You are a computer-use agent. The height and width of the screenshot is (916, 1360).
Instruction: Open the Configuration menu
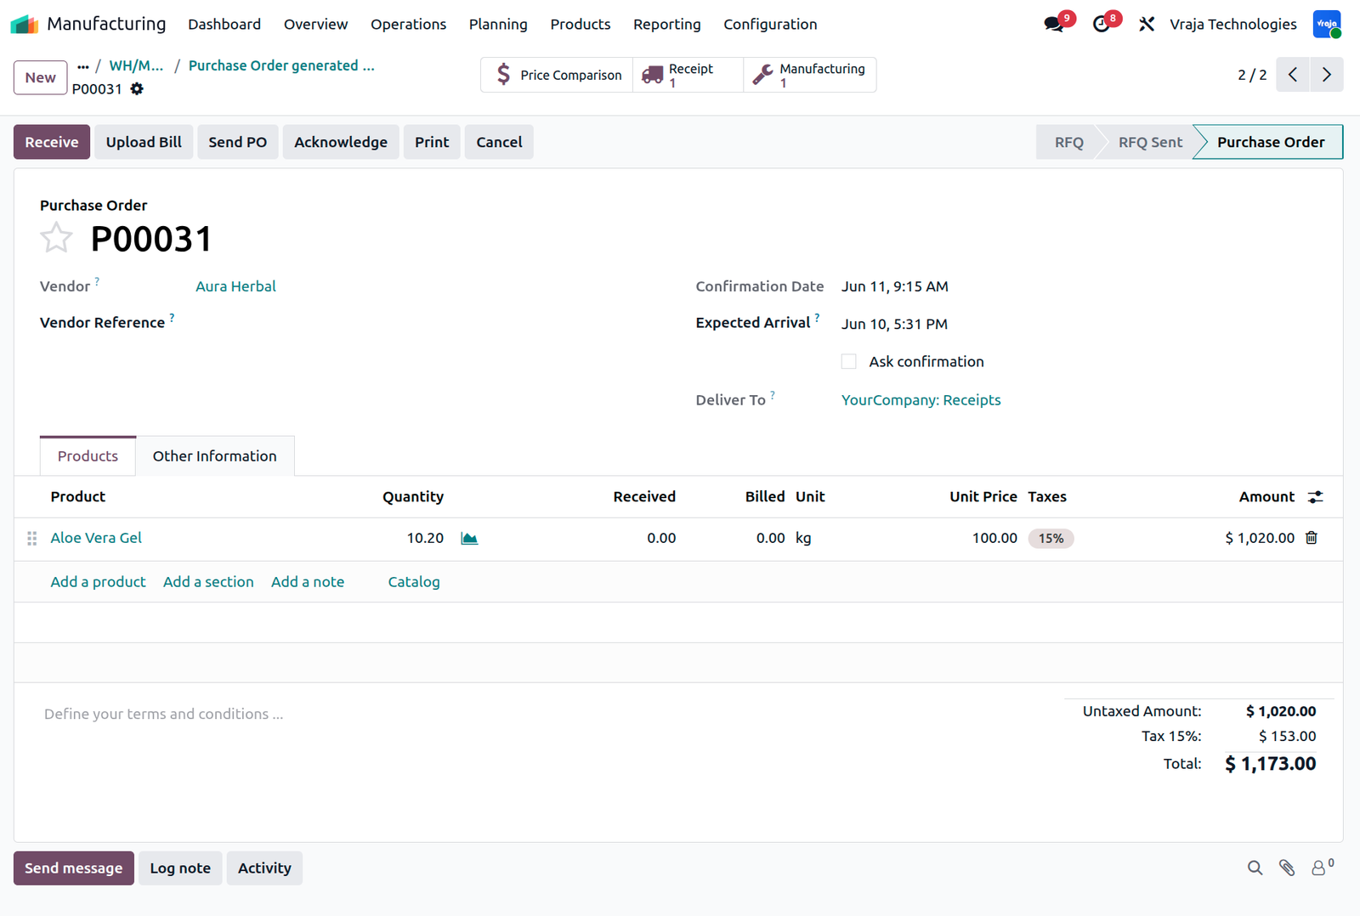770,24
